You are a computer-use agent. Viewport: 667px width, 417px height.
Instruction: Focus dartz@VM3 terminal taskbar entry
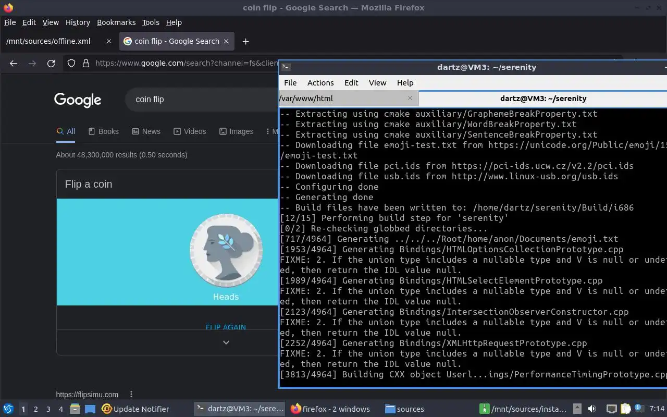pyautogui.click(x=240, y=409)
